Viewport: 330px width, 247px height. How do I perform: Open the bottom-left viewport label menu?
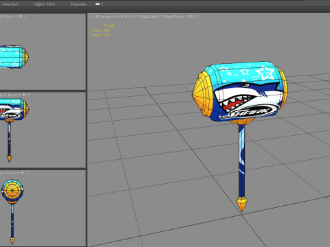(14, 173)
